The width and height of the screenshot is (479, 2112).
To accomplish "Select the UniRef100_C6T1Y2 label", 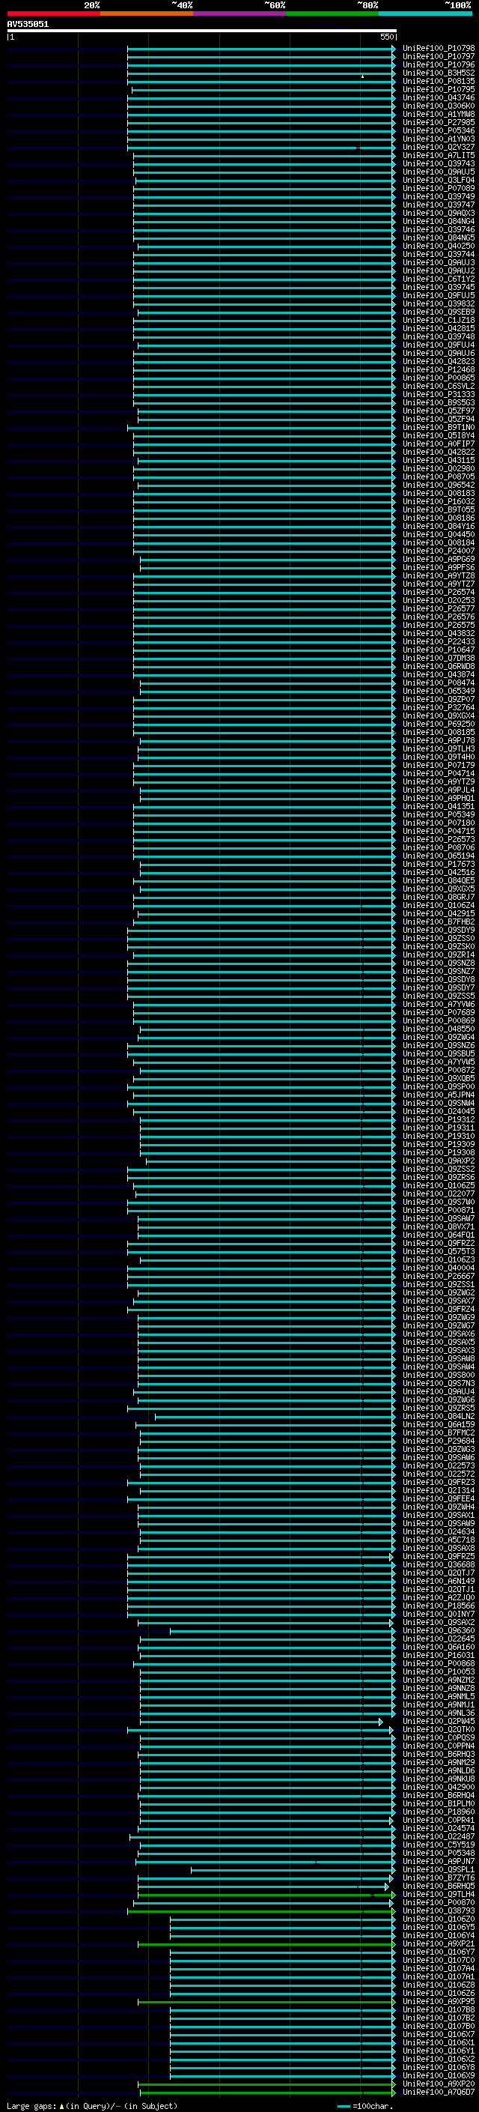I will tap(438, 279).
